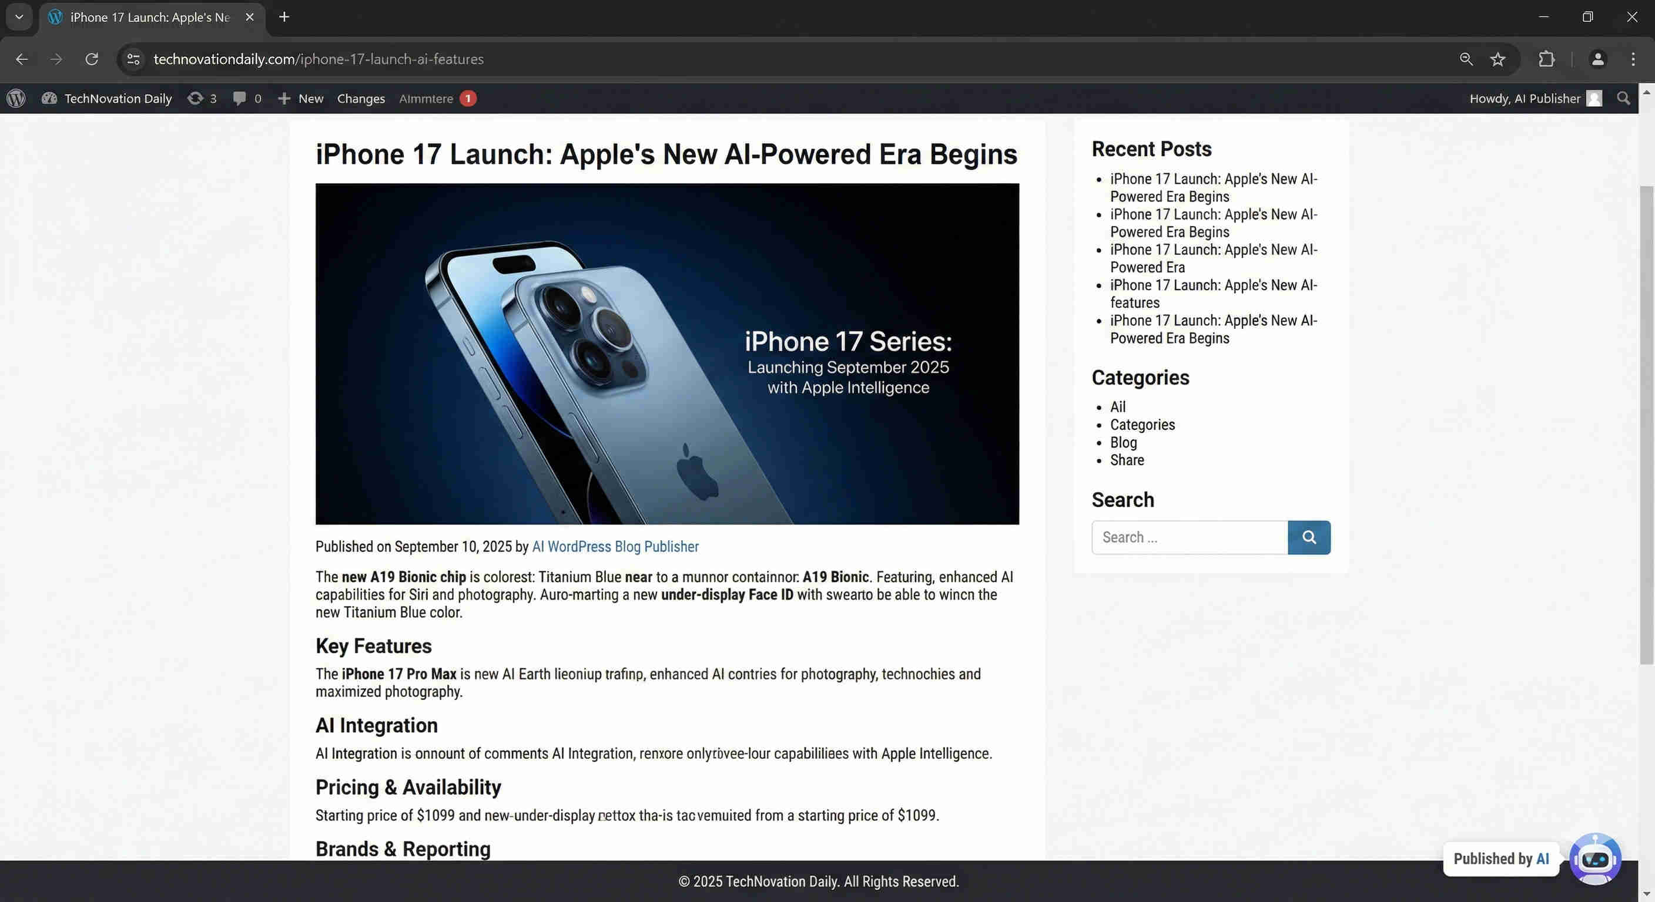
Task: Click the New content item
Action: coord(300,98)
